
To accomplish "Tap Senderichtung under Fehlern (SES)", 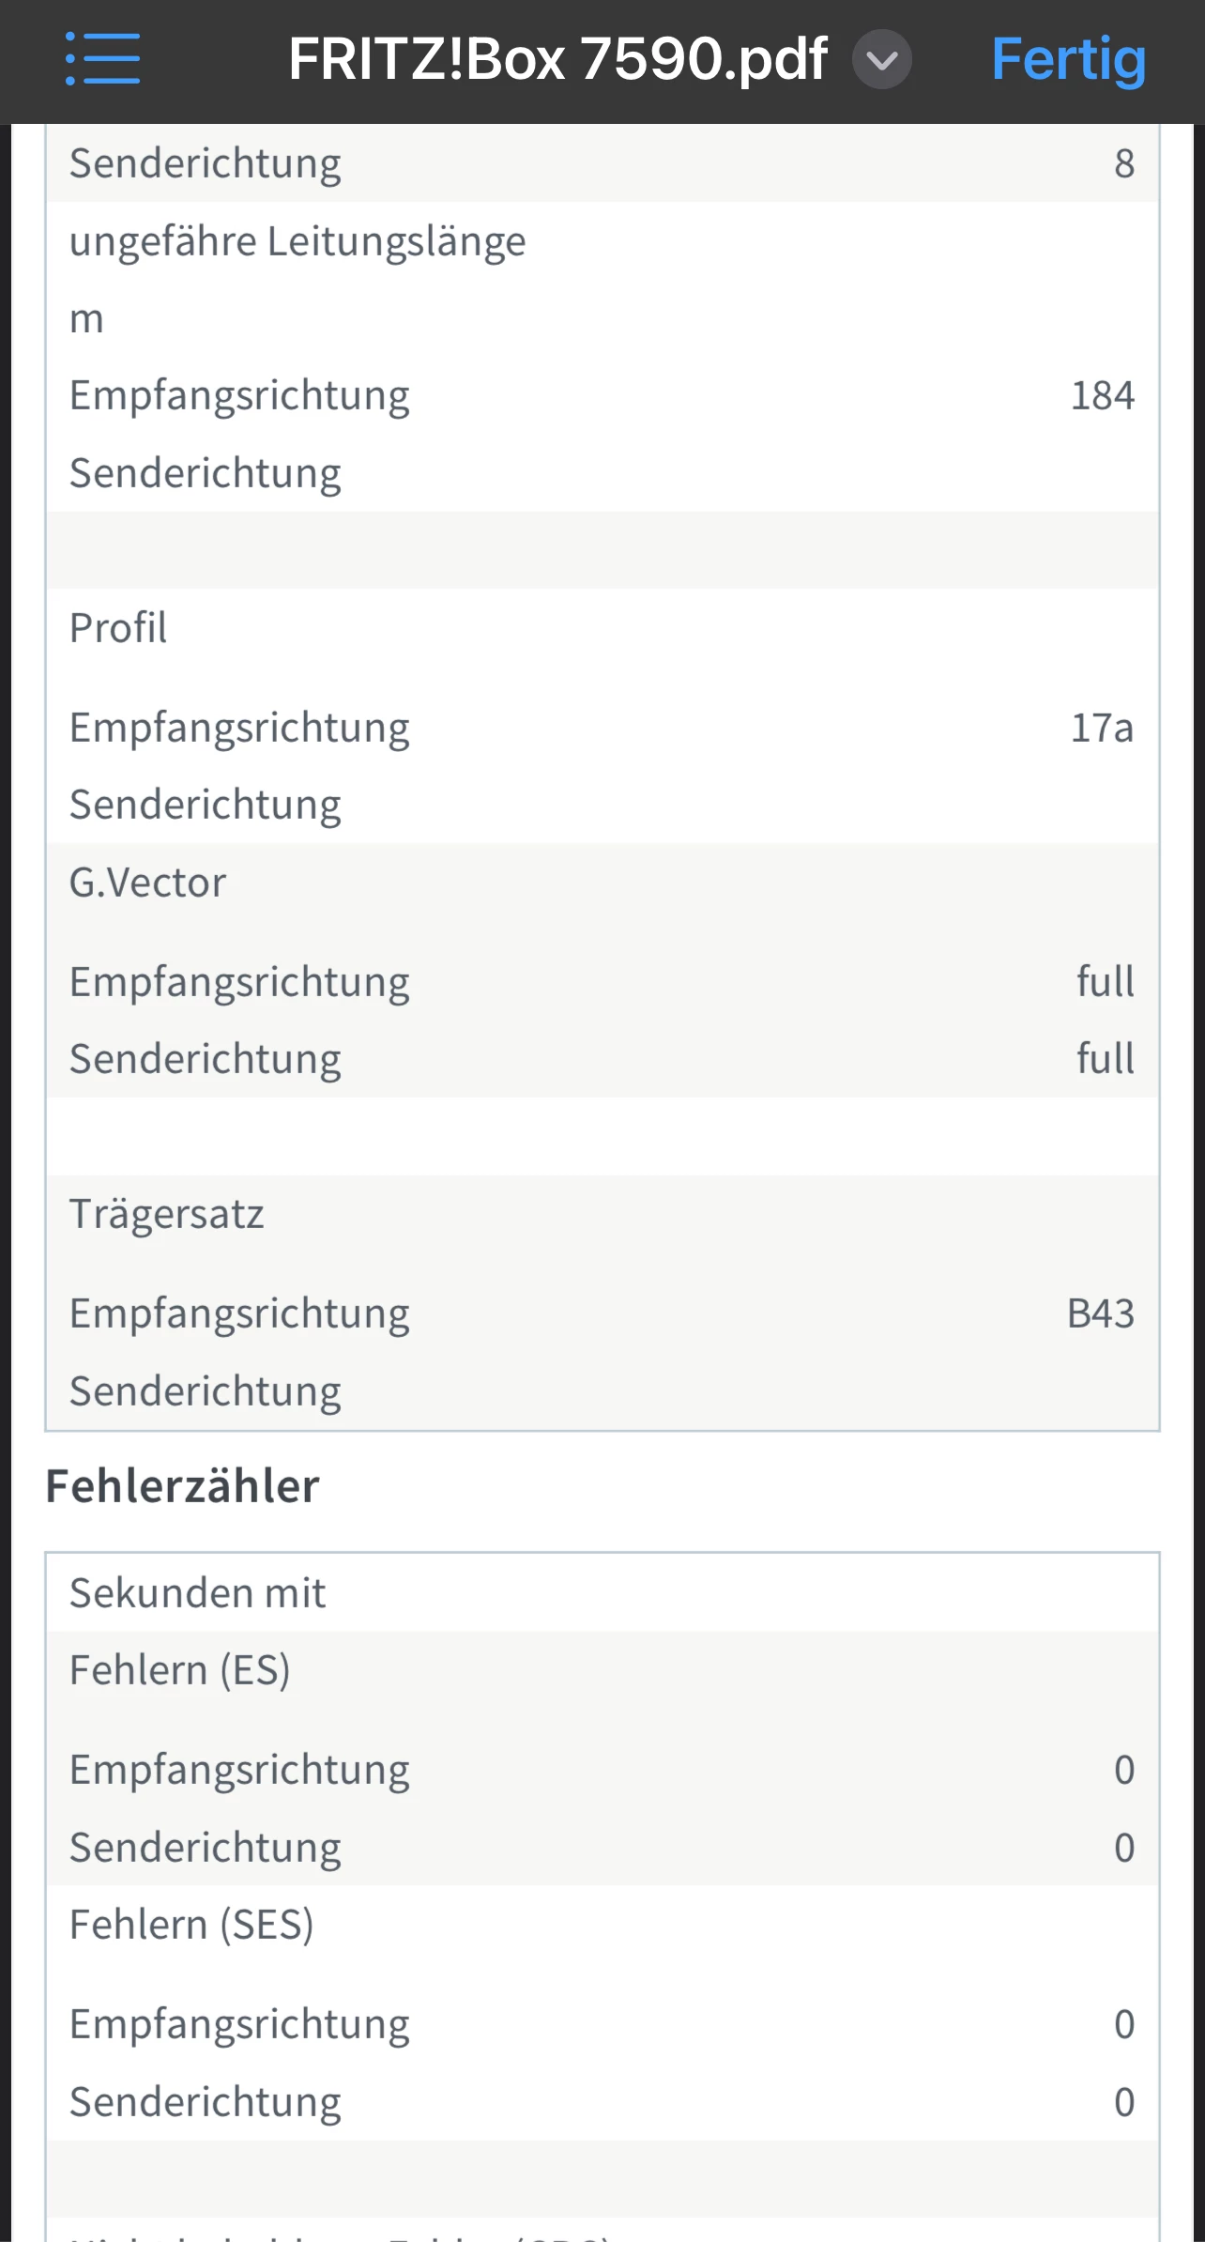I will pos(206,2102).
